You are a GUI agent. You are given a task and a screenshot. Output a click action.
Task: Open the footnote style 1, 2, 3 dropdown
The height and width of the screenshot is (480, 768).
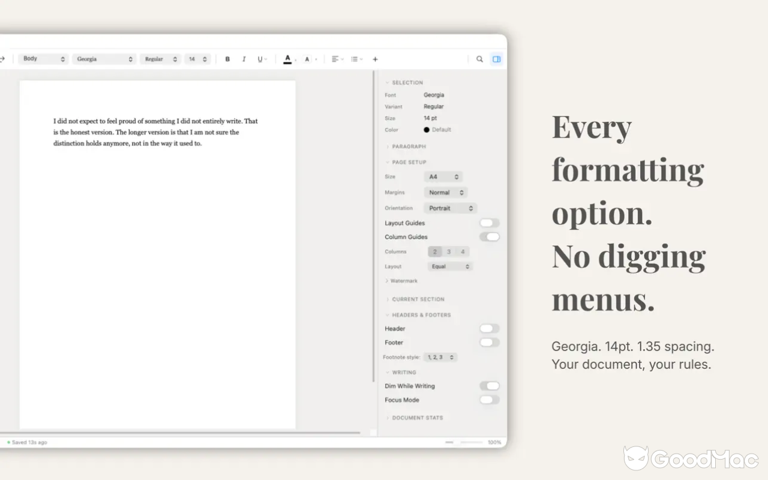pos(440,357)
